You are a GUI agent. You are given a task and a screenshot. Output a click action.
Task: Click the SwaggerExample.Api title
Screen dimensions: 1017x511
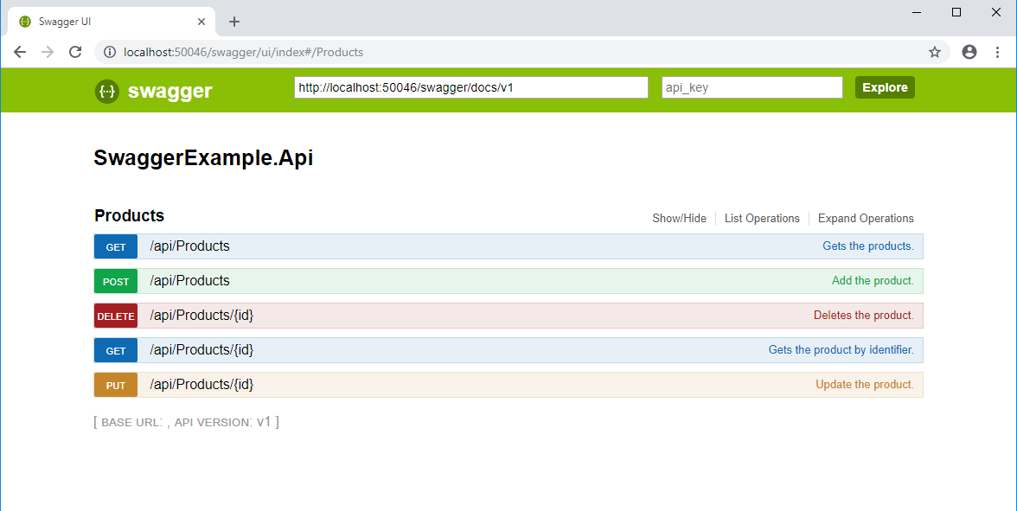tap(203, 158)
